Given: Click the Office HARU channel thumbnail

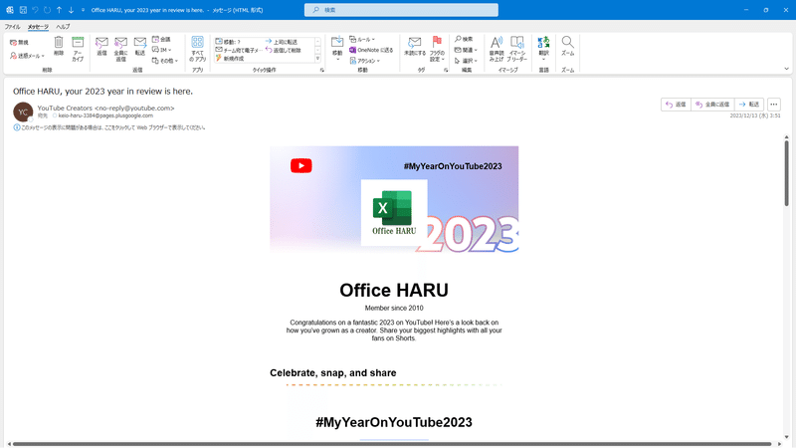Looking at the screenshot, I should tap(394, 212).
